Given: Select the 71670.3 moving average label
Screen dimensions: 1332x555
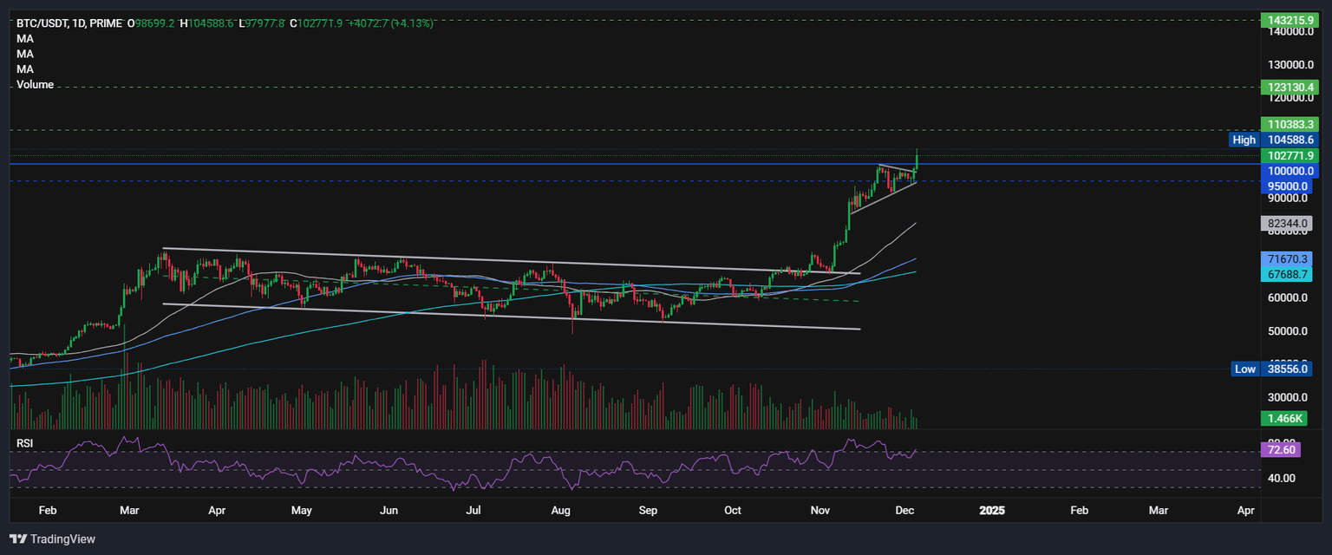Looking at the screenshot, I should pos(1288,259).
